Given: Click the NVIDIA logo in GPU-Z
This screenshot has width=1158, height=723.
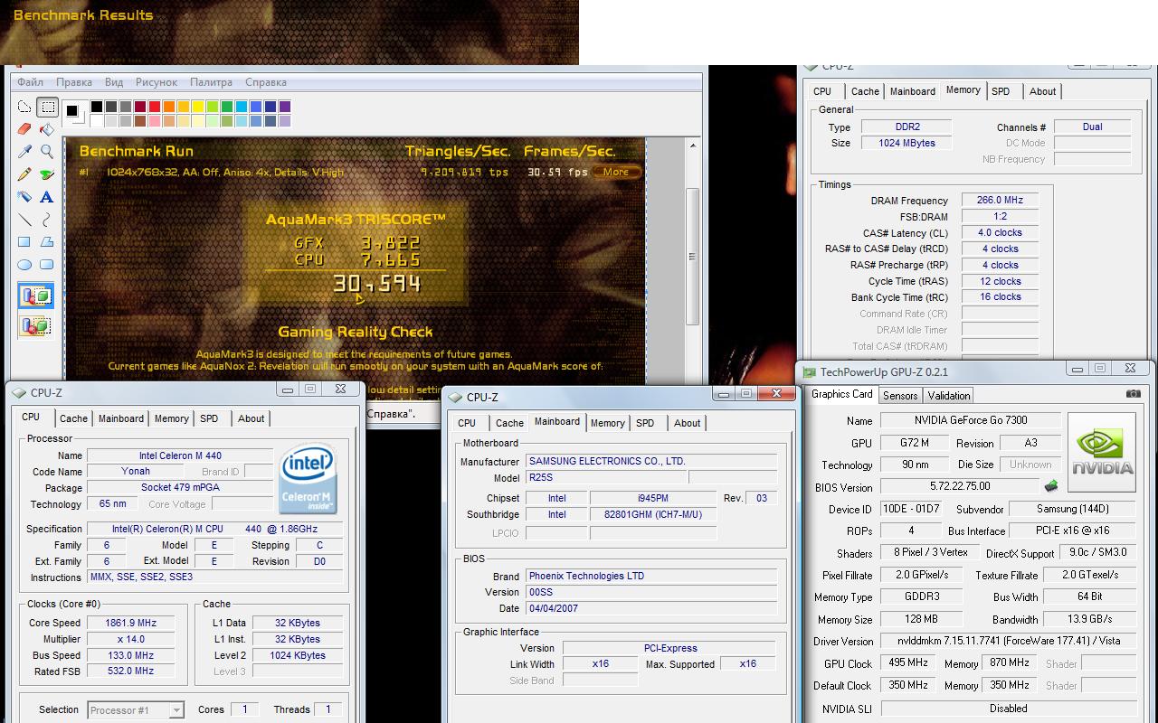Looking at the screenshot, I should [x=1102, y=453].
